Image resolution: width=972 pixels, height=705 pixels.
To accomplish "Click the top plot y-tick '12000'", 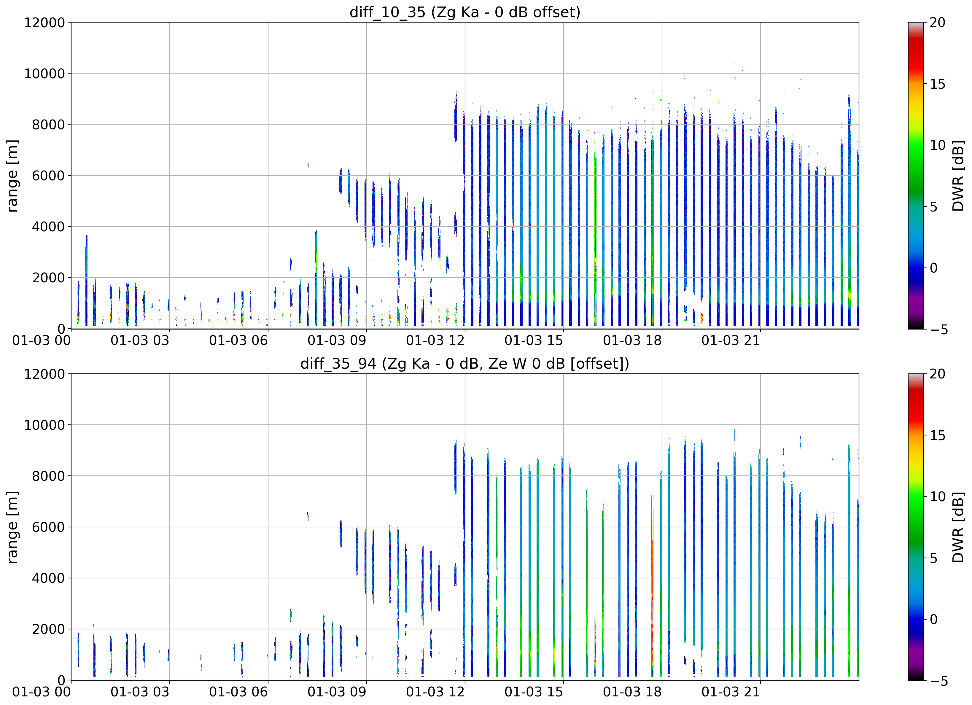I will coord(44,22).
